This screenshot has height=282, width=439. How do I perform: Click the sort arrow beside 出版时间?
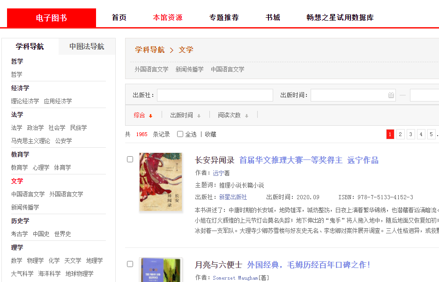tap(199, 116)
